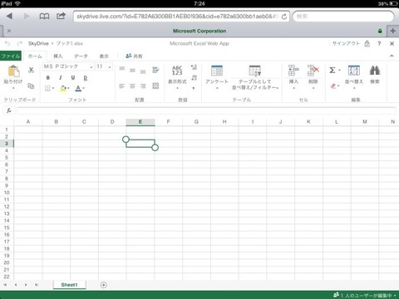
Task: Open Safari bookmarks book icon
Action: tap(44, 17)
